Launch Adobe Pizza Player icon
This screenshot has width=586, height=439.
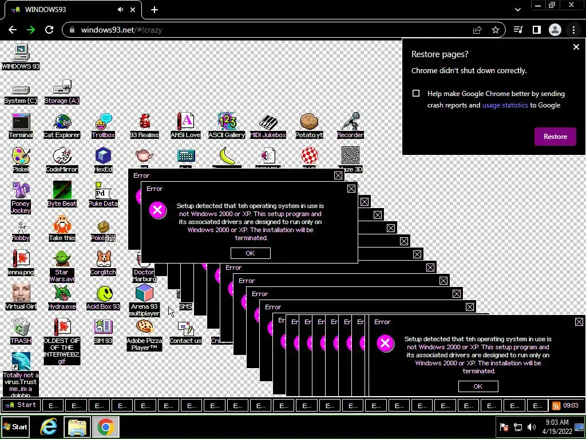coord(144,335)
